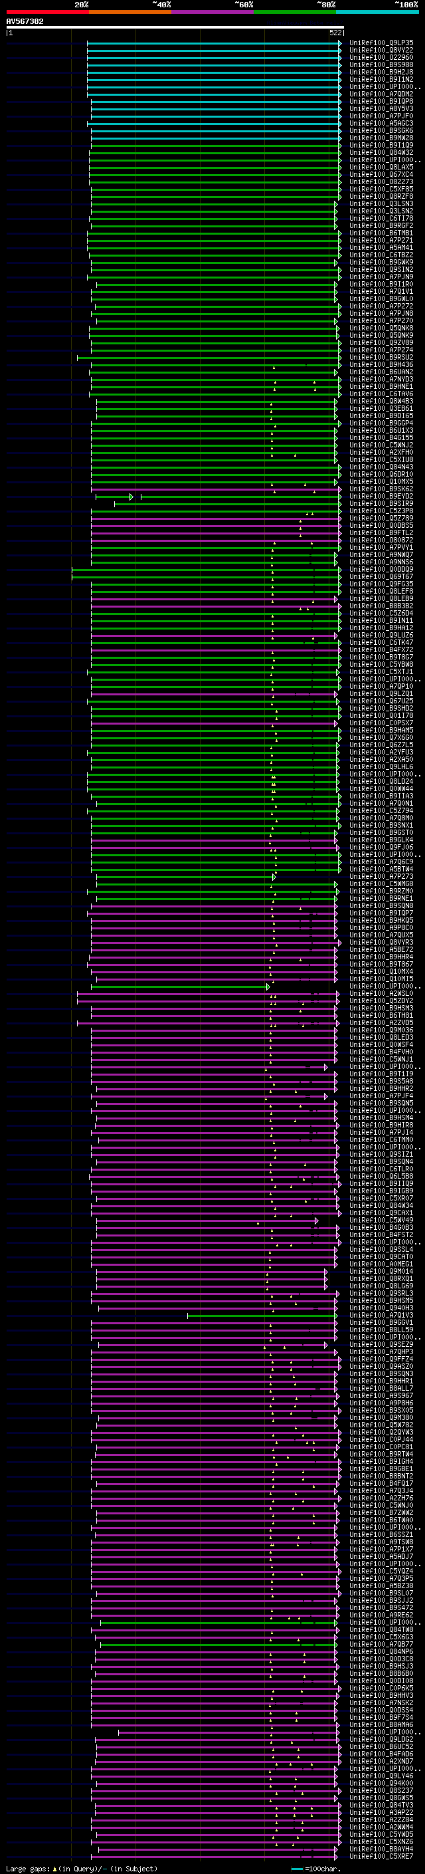Click label UniRef100_B7ZWW2
This screenshot has width=425, height=1874.
tap(381, 1513)
